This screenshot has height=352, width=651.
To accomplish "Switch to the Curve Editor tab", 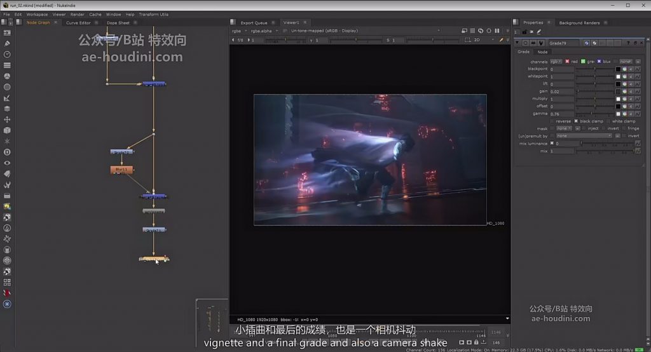I will 78,23.
